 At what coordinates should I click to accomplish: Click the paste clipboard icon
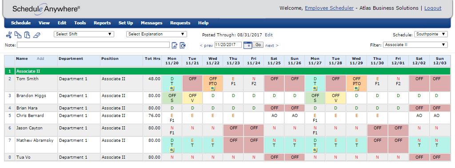(x=27, y=35)
